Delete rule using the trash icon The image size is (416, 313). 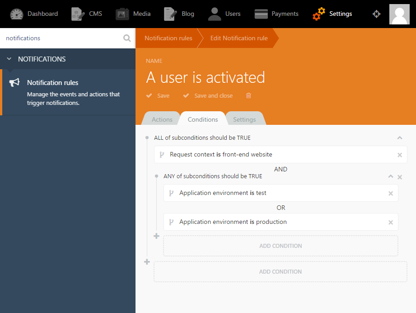click(248, 95)
